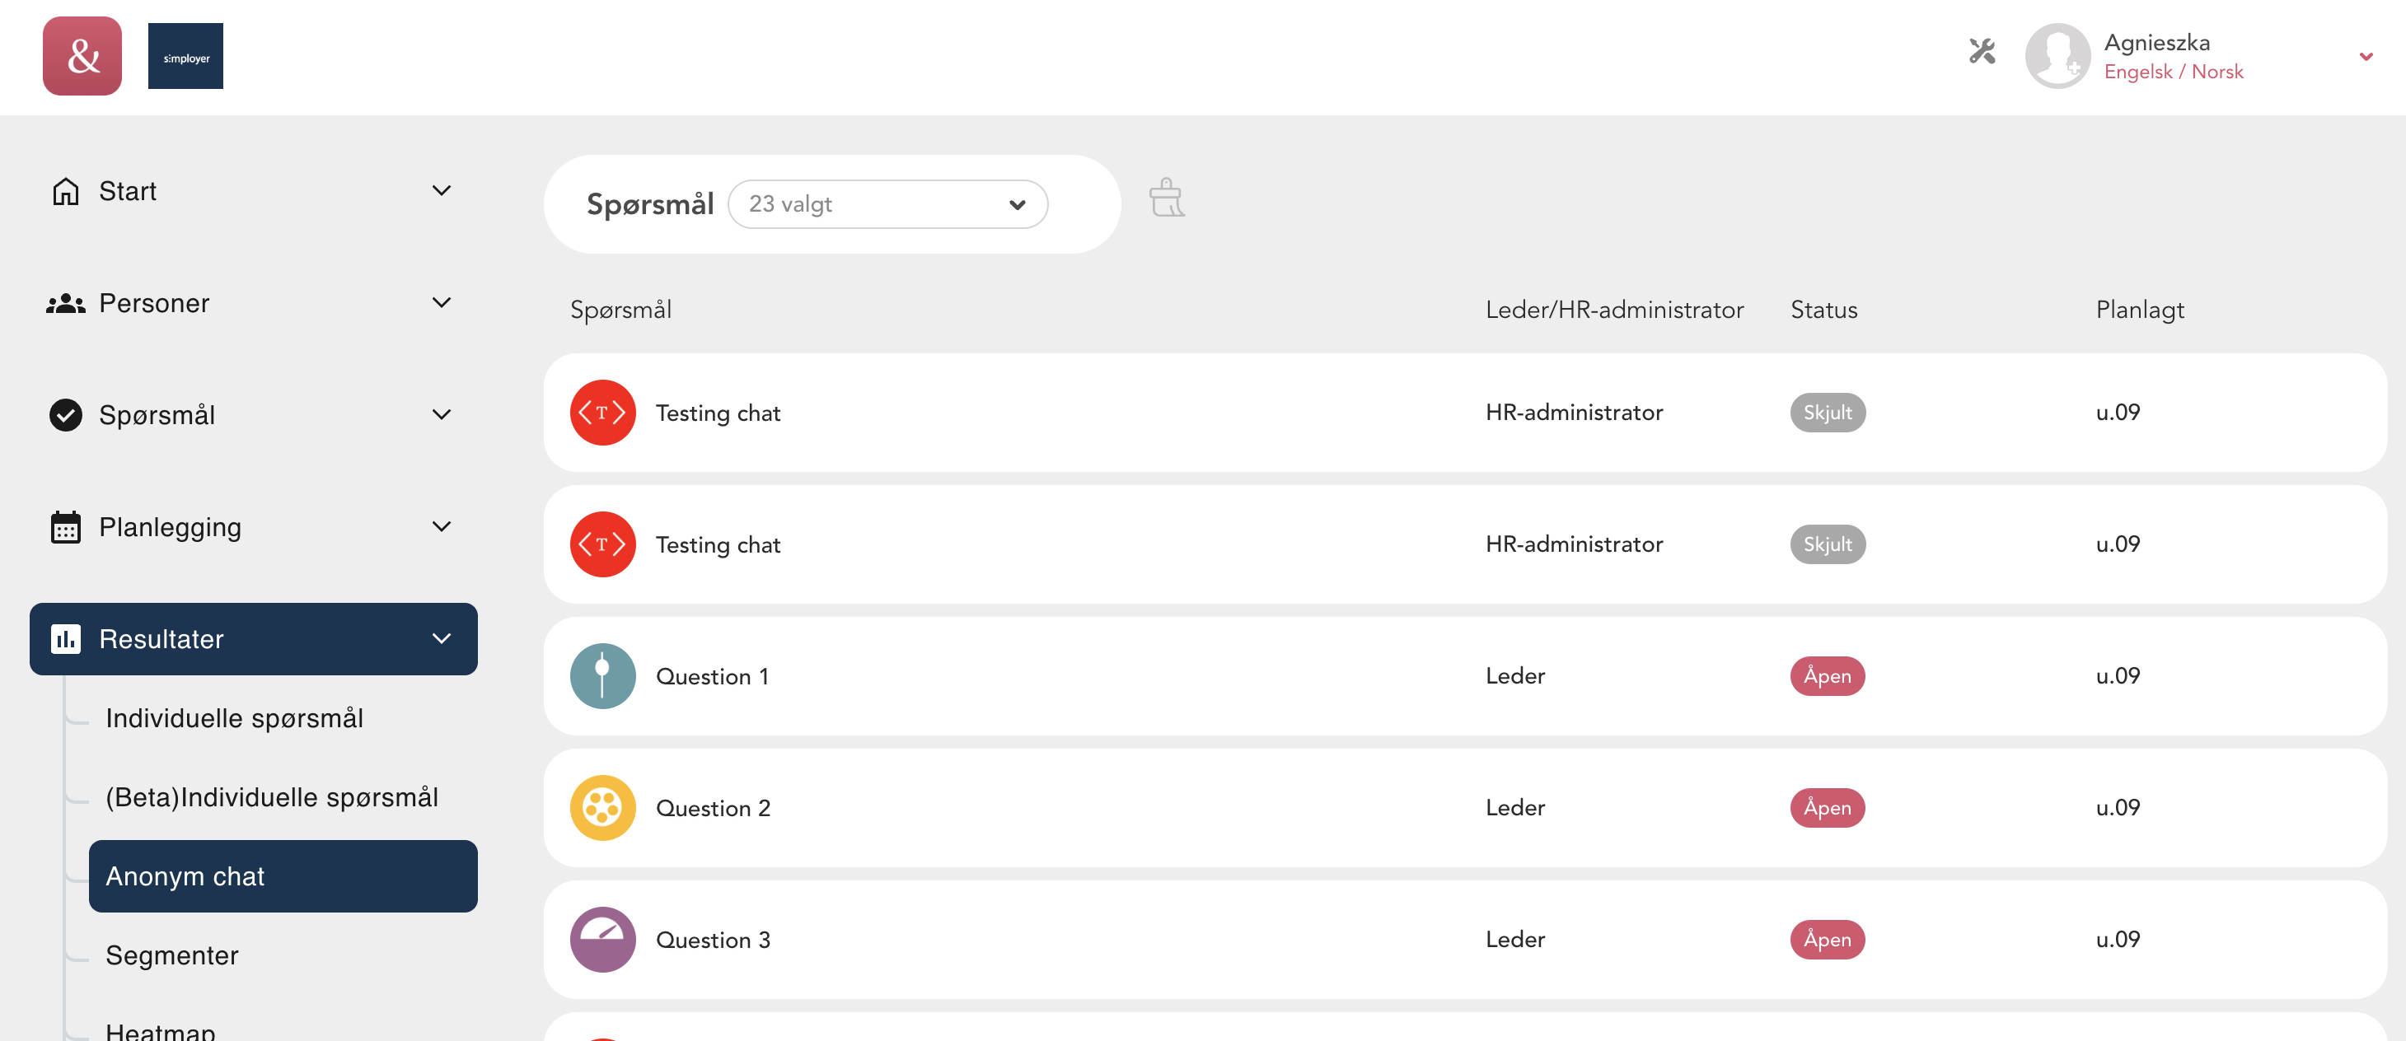Expand the sidebar Spørsmål chevron

(x=442, y=414)
